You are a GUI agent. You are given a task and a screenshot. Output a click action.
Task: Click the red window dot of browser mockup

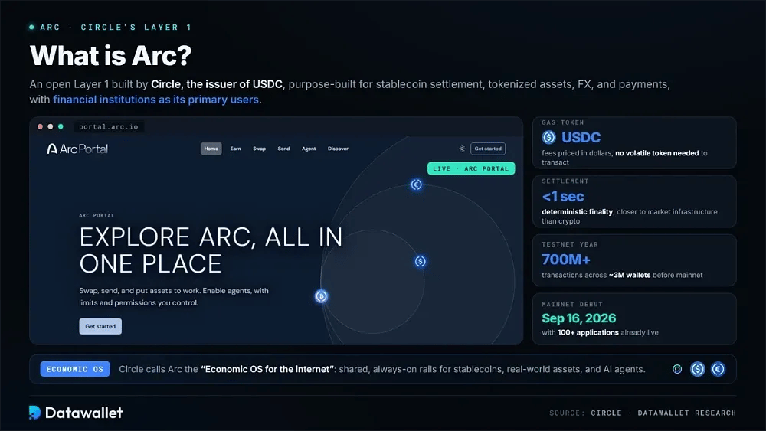tap(40, 126)
